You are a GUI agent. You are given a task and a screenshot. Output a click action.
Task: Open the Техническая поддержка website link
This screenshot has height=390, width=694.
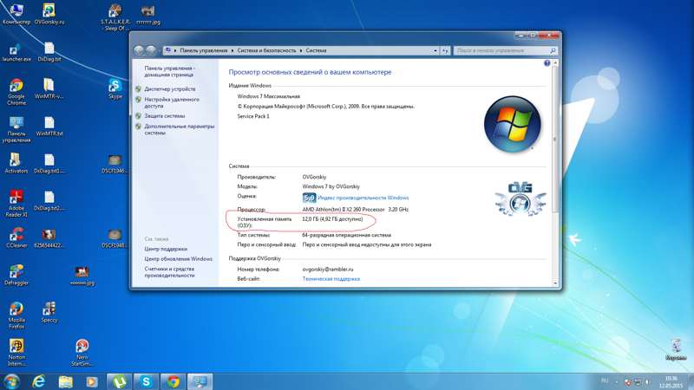(331, 279)
